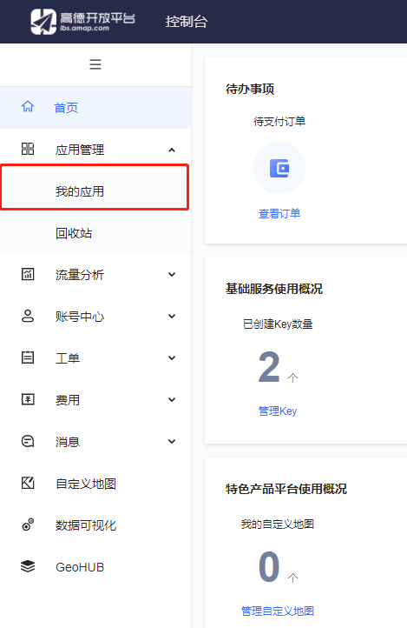The height and width of the screenshot is (628, 407).
Task: Click the grid icon for 应用管理
Action: 28,149
